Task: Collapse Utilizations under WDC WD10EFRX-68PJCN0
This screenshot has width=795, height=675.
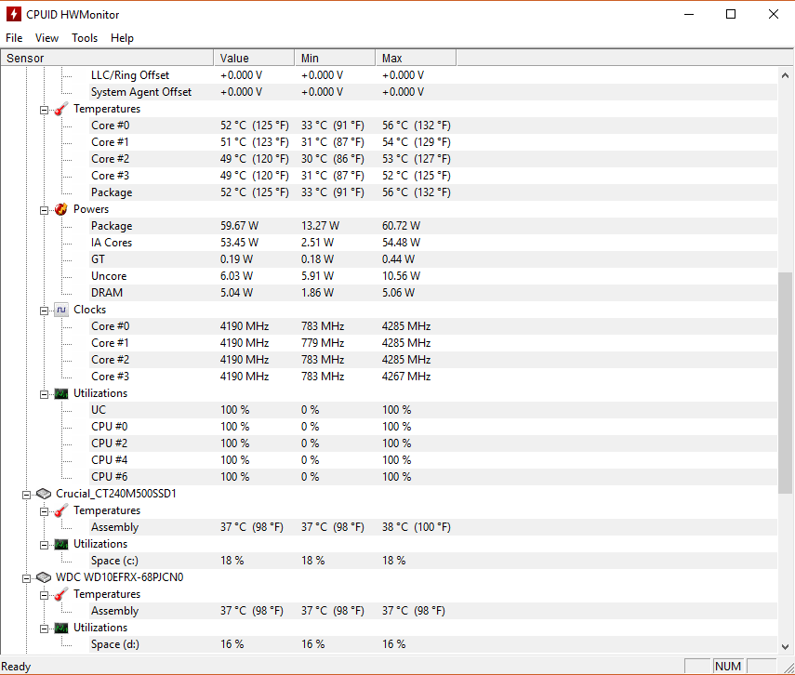Action: 44,629
